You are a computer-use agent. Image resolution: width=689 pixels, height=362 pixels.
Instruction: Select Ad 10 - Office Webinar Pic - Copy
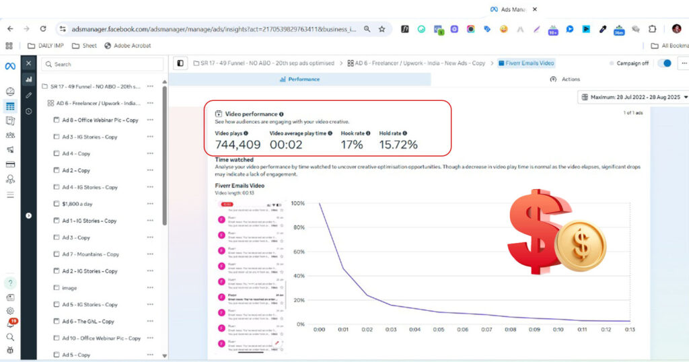[97, 338]
